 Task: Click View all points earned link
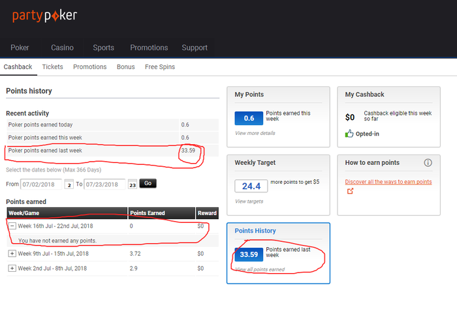(260, 269)
